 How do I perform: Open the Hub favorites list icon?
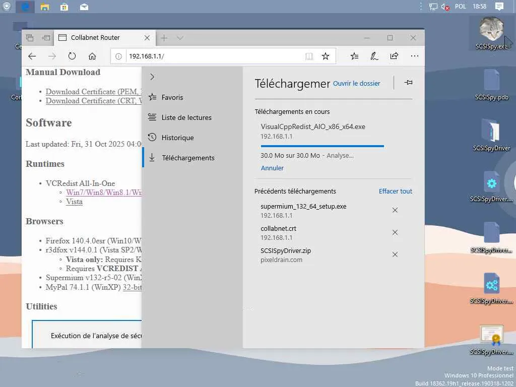354,56
